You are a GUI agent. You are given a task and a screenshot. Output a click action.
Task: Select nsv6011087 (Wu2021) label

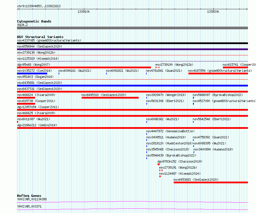[34, 119]
